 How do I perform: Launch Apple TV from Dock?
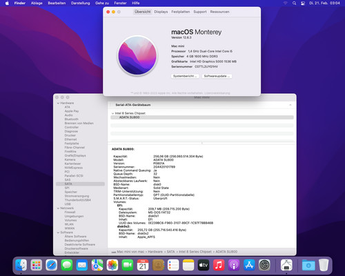(x=204, y=265)
